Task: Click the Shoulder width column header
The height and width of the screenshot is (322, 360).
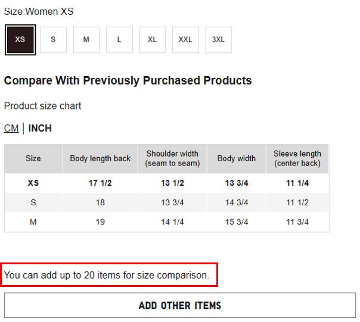Action: coord(172,159)
